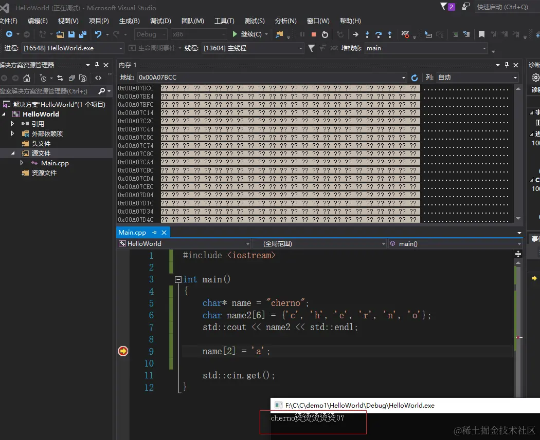Expand the 外部依赖项 tree node
This screenshot has width=540, height=440.
tap(13, 133)
